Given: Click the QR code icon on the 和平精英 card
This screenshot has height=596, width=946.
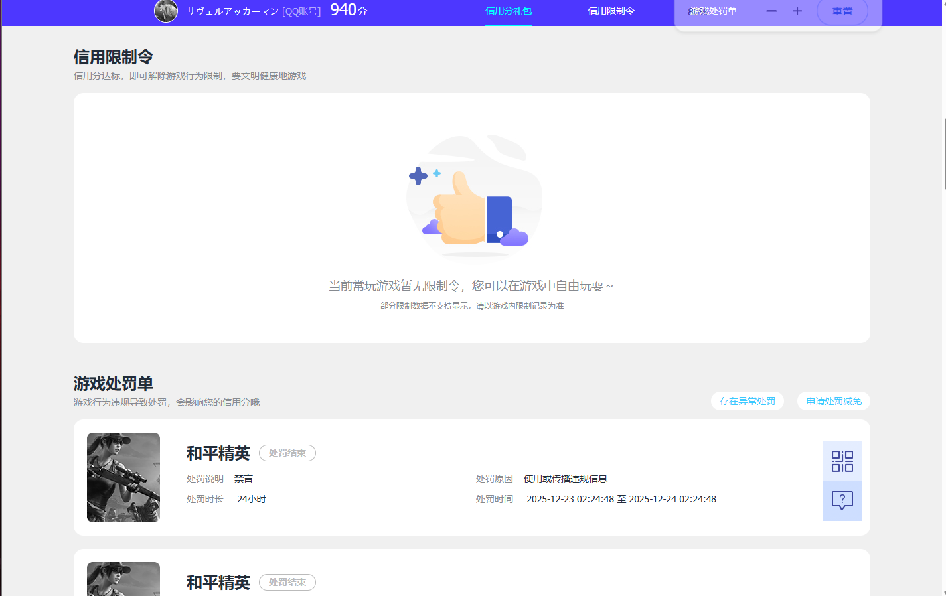Looking at the screenshot, I should tap(842, 461).
